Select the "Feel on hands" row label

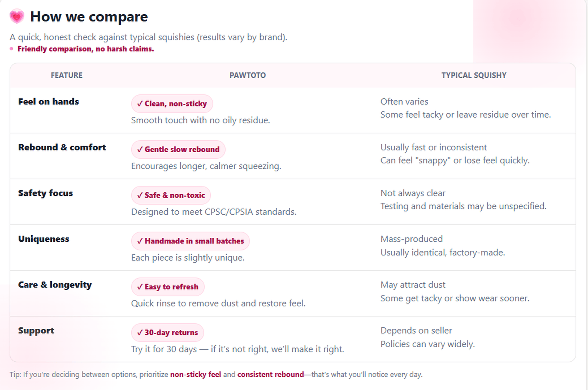(49, 102)
